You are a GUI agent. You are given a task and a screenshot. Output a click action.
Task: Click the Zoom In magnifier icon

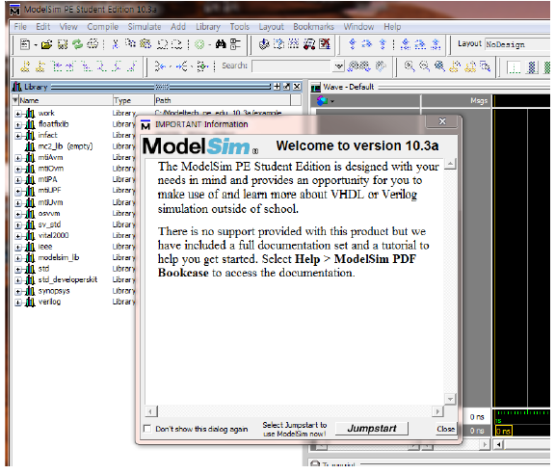[410, 66]
